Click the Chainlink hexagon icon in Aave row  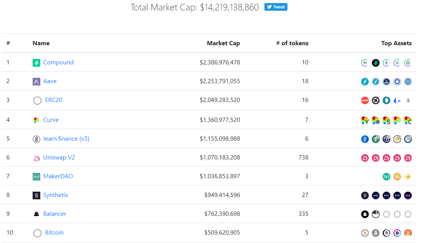[397, 82]
